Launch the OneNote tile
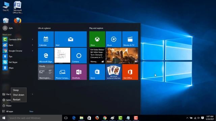Screen dimensions: 216x121 (x=79, y=72)
